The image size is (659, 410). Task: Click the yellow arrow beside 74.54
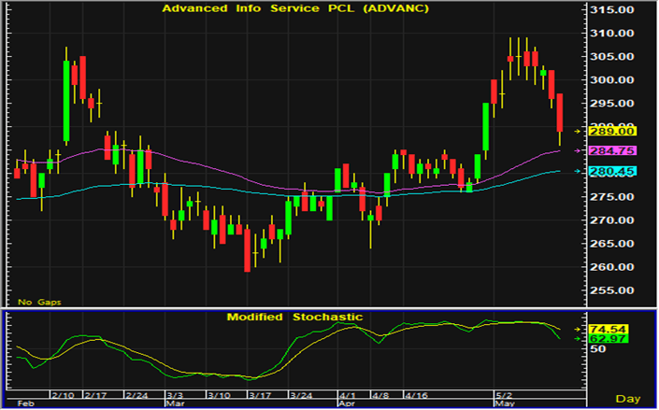point(577,329)
